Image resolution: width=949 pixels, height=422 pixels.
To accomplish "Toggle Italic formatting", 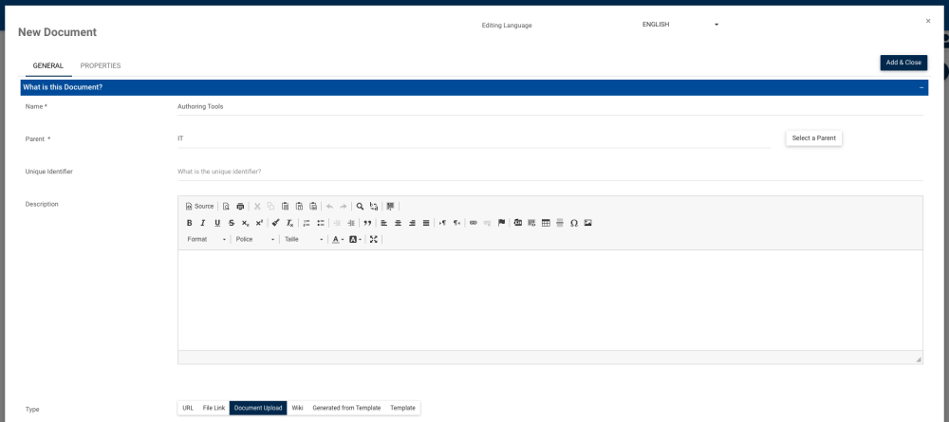I will point(203,223).
